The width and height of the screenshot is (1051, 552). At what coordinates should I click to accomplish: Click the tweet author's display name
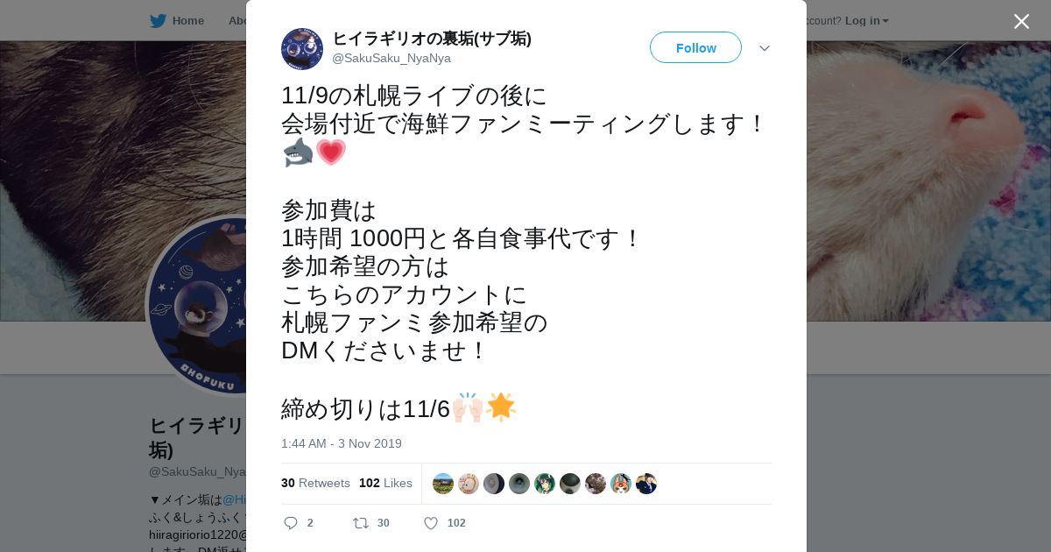click(432, 39)
